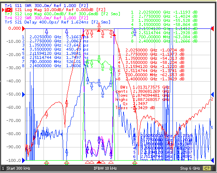Click the blue left reference marker at -50.00
This screenshot has width=217, height=173.
[x=23, y=94]
